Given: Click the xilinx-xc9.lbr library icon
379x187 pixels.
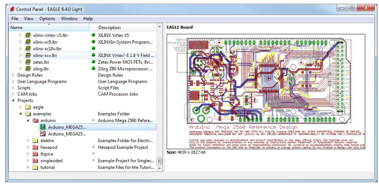Looking at the screenshot, I should pos(28,42).
